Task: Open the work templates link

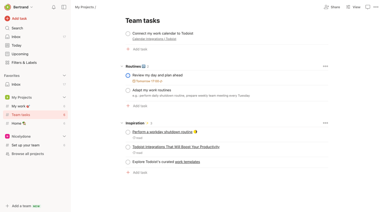Action: [x=187, y=162]
